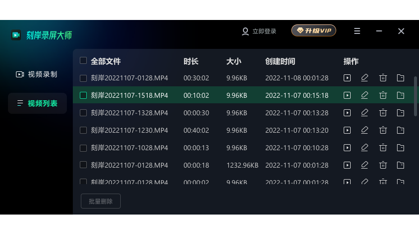Delete the 刻岸20221107-1230.MP4 file via its trash icon
Viewport: 419px width, 236px height.
click(383, 130)
